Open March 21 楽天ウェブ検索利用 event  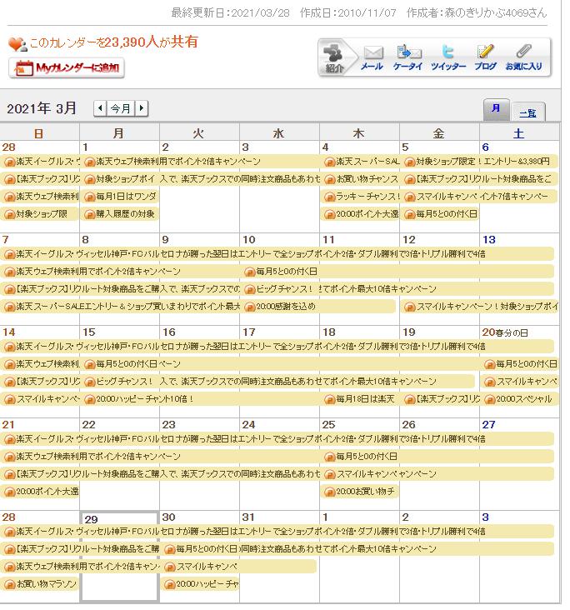(162, 457)
